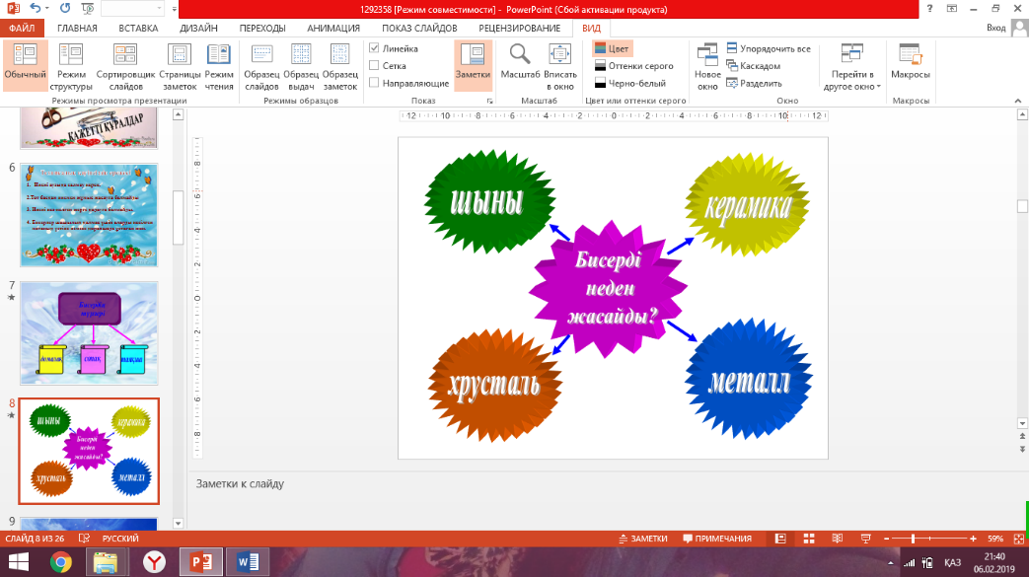The image size is (1029, 577).
Task: Enable the Сетка gridlines checkbox
Action: coord(374,66)
